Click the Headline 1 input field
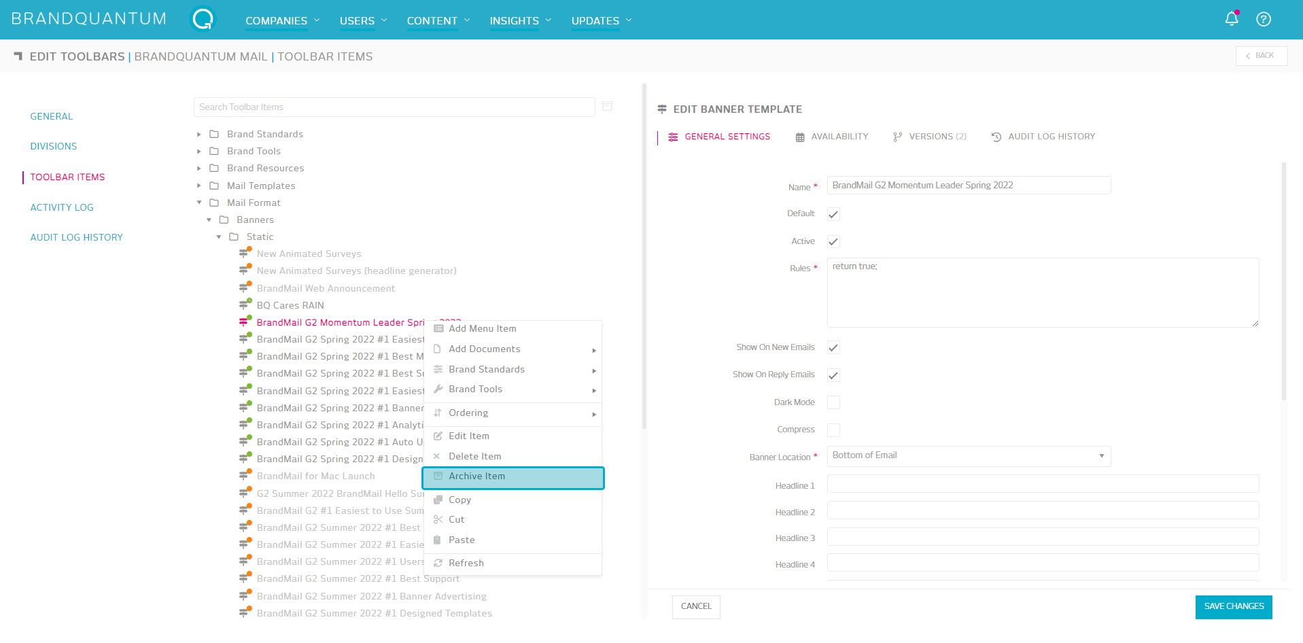1303x643 pixels. coord(1043,484)
